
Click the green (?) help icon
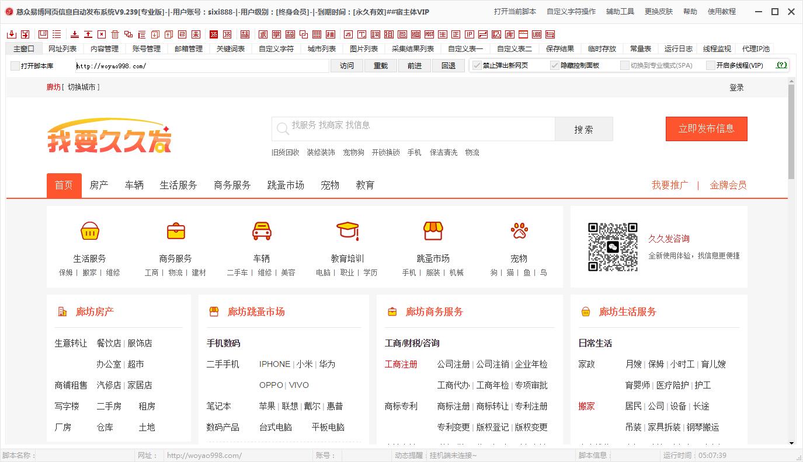[781, 65]
